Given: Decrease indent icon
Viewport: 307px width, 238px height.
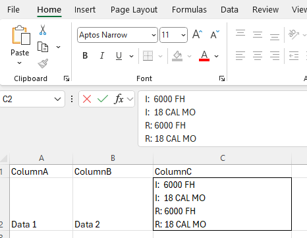Looking at the screenshot, I should pyautogui.click(x=294, y=55).
